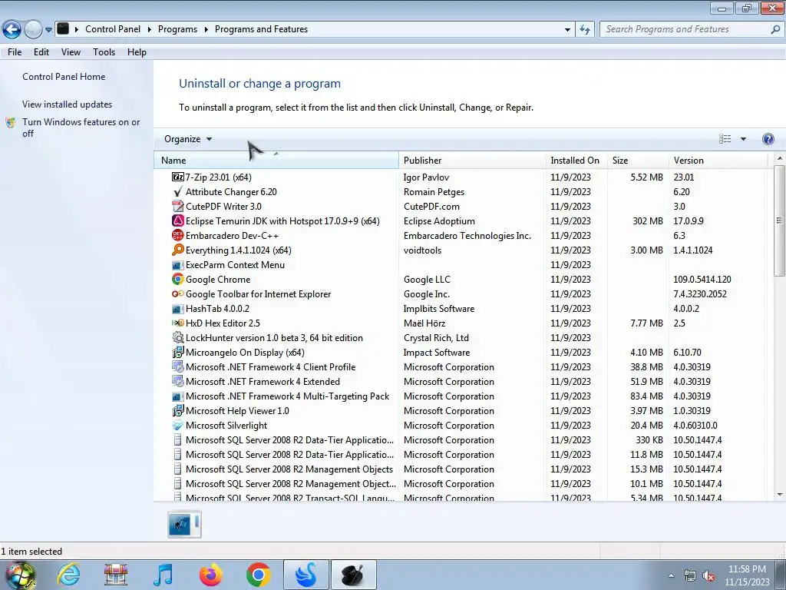Click the .NET Framework 4 Extended icon
786x590 pixels.
(177, 381)
